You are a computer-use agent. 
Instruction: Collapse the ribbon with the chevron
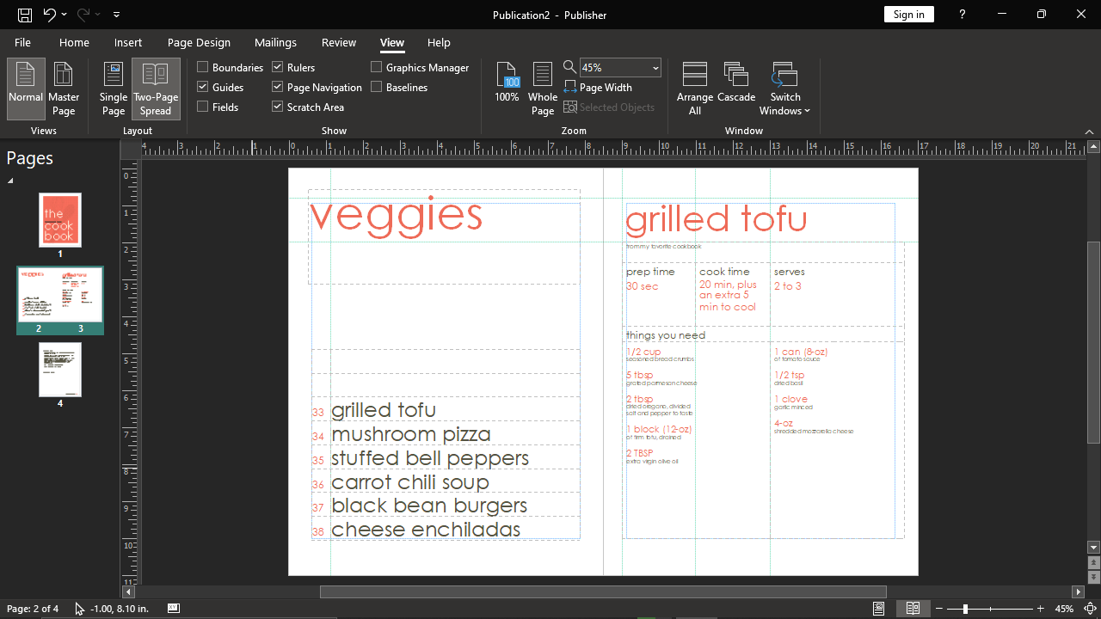[x=1090, y=132]
